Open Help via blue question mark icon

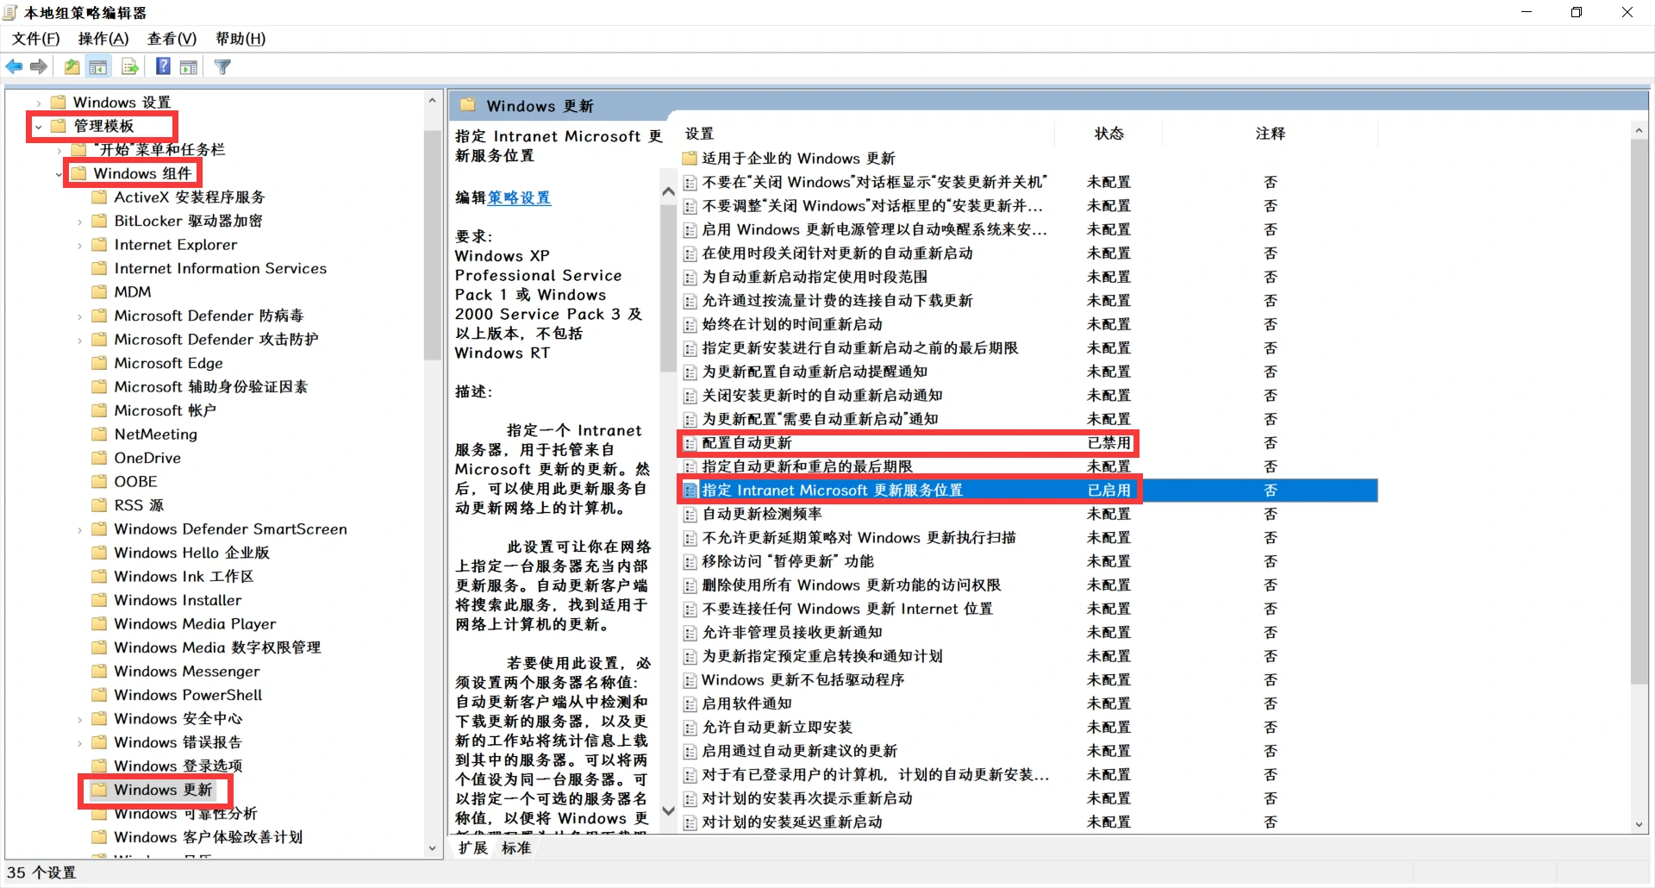(x=163, y=67)
